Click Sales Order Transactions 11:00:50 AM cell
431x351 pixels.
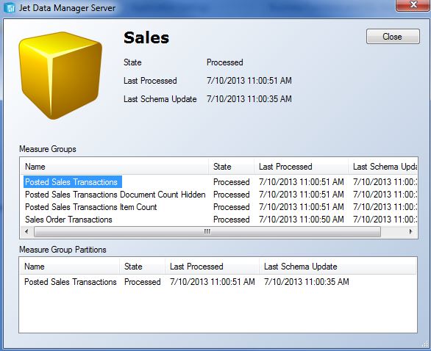(302, 220)
